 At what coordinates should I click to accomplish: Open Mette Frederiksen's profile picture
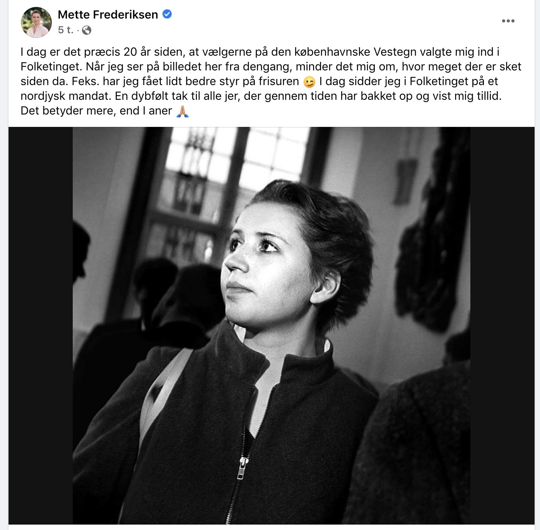click(x=36, y=22)
